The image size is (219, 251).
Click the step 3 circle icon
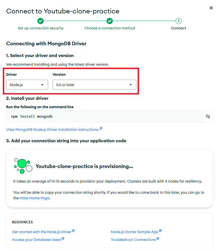click(x=178, y=21)
